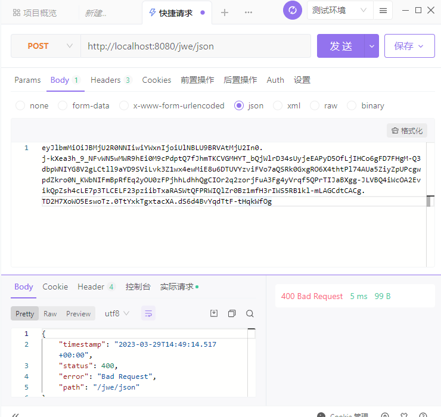Click the 格式化 format button

pyautogui.click(x=406, y=130)
